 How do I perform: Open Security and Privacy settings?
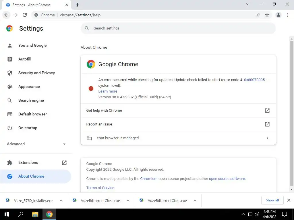36,73
